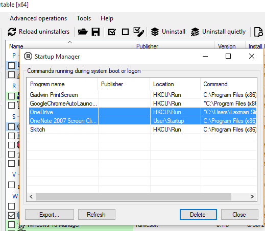Image resolution: width=265 pixels, height=231 pixels.
Task: Collapse the P group header
Action: tap(14, 56)
